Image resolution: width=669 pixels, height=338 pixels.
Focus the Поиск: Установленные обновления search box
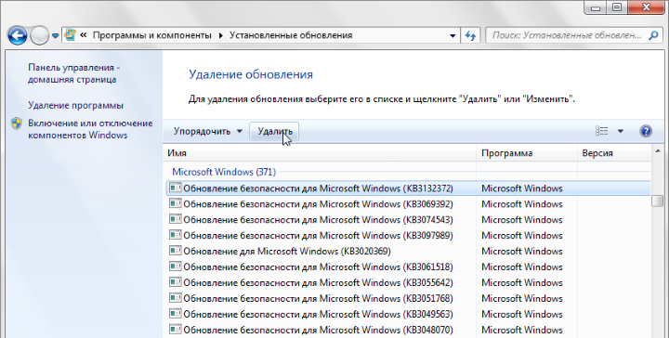[x=567, y=35]
